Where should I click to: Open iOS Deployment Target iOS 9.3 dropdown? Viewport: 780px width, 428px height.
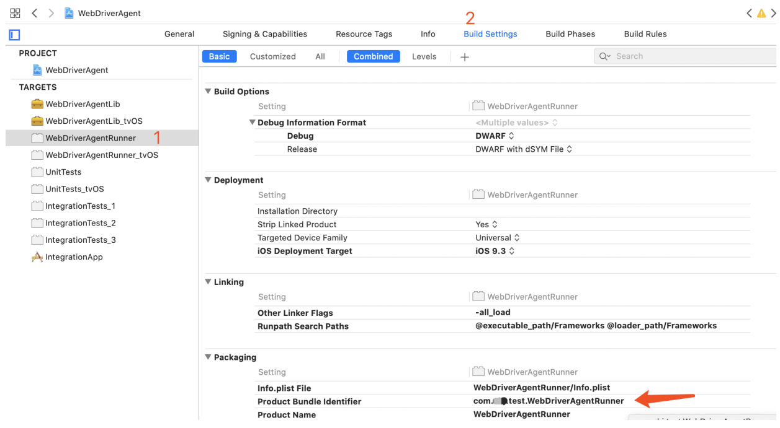coord(495,251)
